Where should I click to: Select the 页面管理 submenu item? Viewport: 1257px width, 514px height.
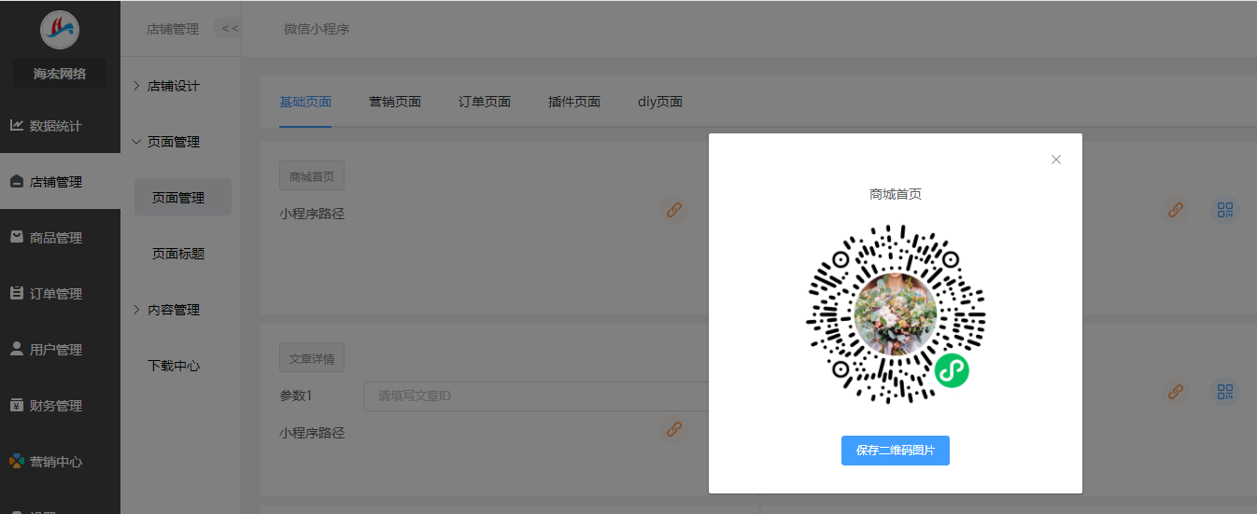pyautogui.click(x=183, y=198)
